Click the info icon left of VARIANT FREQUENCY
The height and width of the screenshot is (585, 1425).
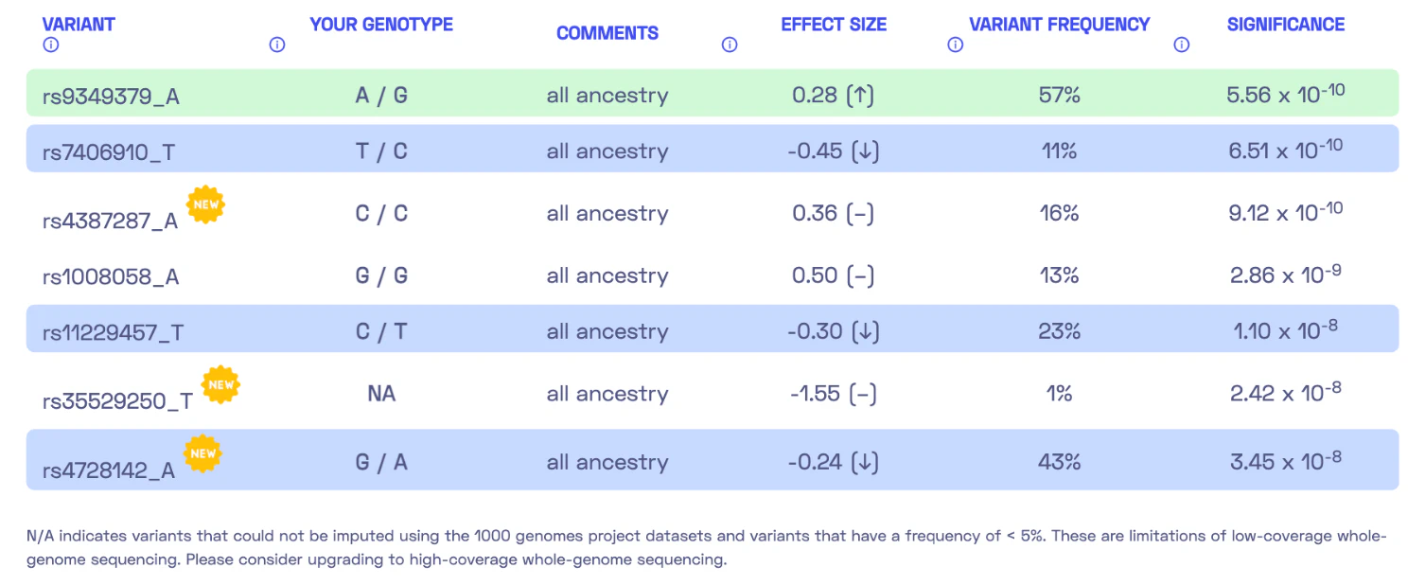[x=956, y=44]
